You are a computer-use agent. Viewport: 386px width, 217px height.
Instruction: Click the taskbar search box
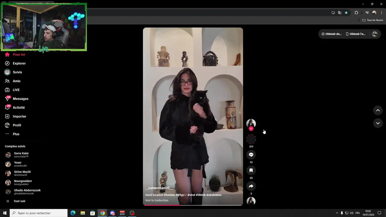[x=38, y=213]
